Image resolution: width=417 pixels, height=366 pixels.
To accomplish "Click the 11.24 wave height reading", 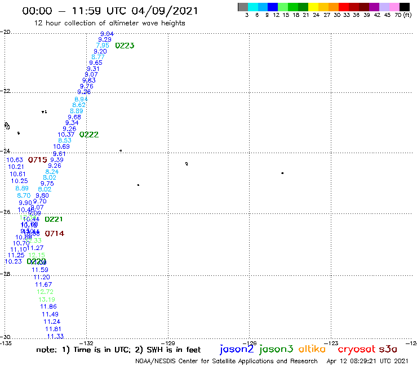I will pyautogui.click(x=52, y=322).
